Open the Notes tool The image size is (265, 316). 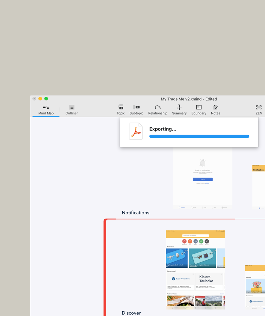(x=215, y=110)
